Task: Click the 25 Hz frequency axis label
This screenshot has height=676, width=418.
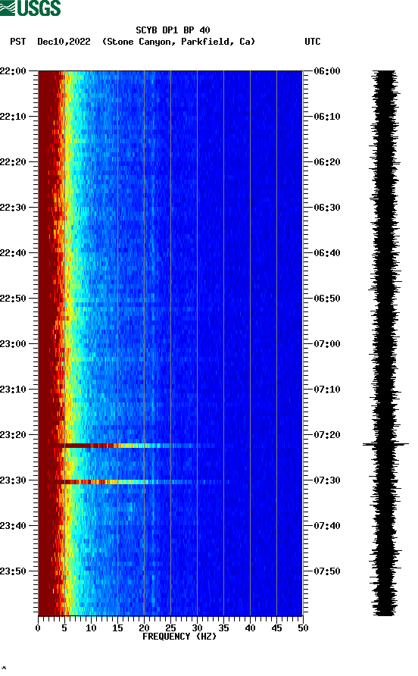Action: tap(170, 628)
